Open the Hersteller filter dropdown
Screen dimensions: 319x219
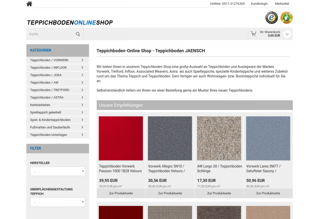click(57, 171)
